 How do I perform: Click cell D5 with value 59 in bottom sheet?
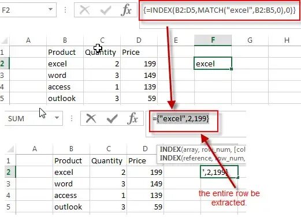(145, 207)
